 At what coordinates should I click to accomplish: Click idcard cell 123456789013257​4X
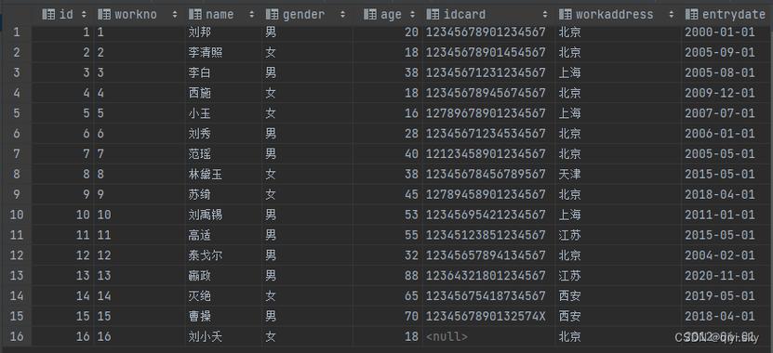(486, 316)
